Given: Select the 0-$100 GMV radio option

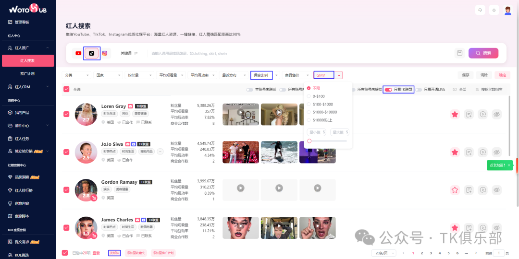Looking at the screenshot, I should (309, 96).
